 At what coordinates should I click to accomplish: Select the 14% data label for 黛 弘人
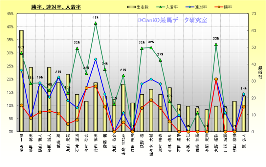pyautogui.click(x=244, y=89)
